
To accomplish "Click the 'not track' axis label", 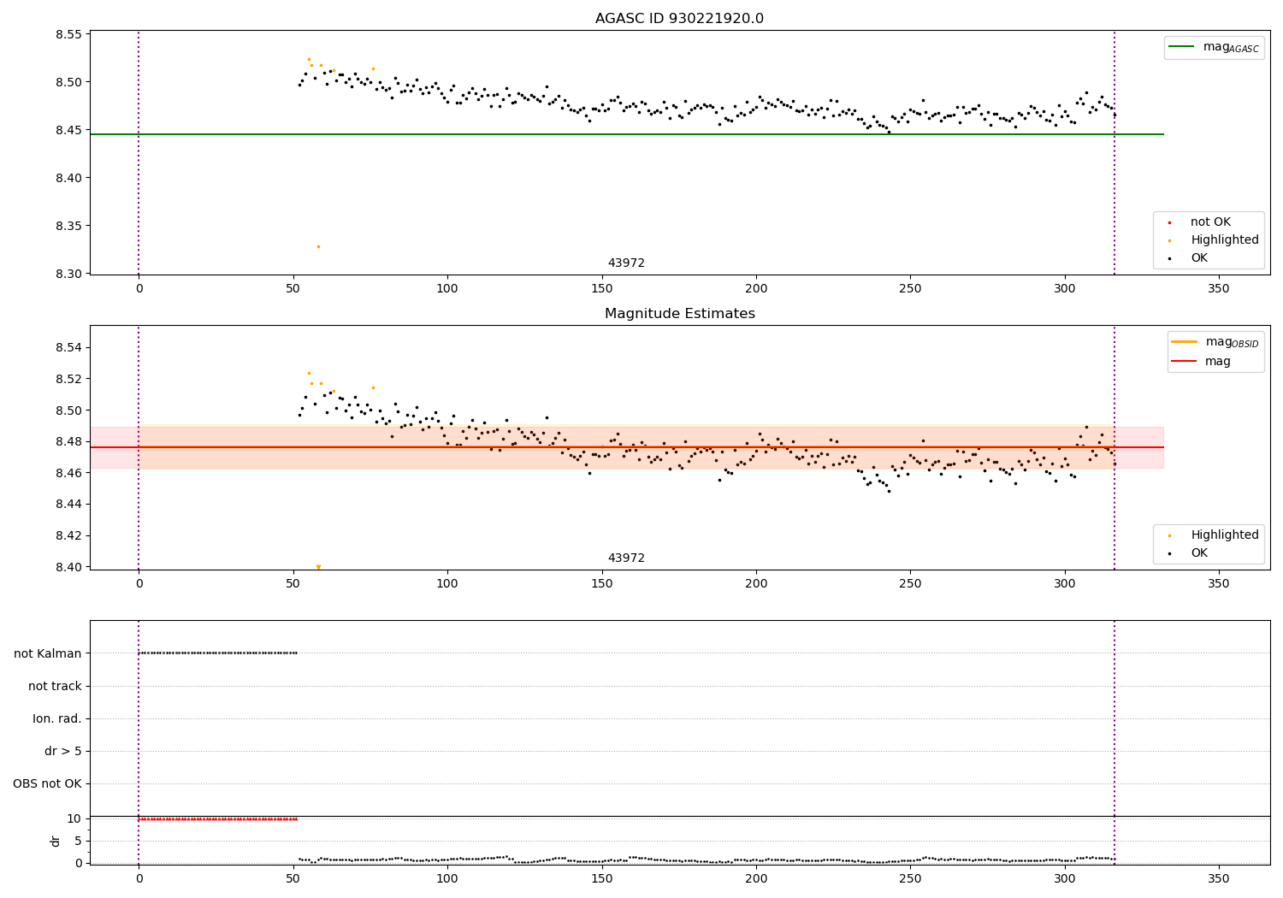I will tap(55, 686).
